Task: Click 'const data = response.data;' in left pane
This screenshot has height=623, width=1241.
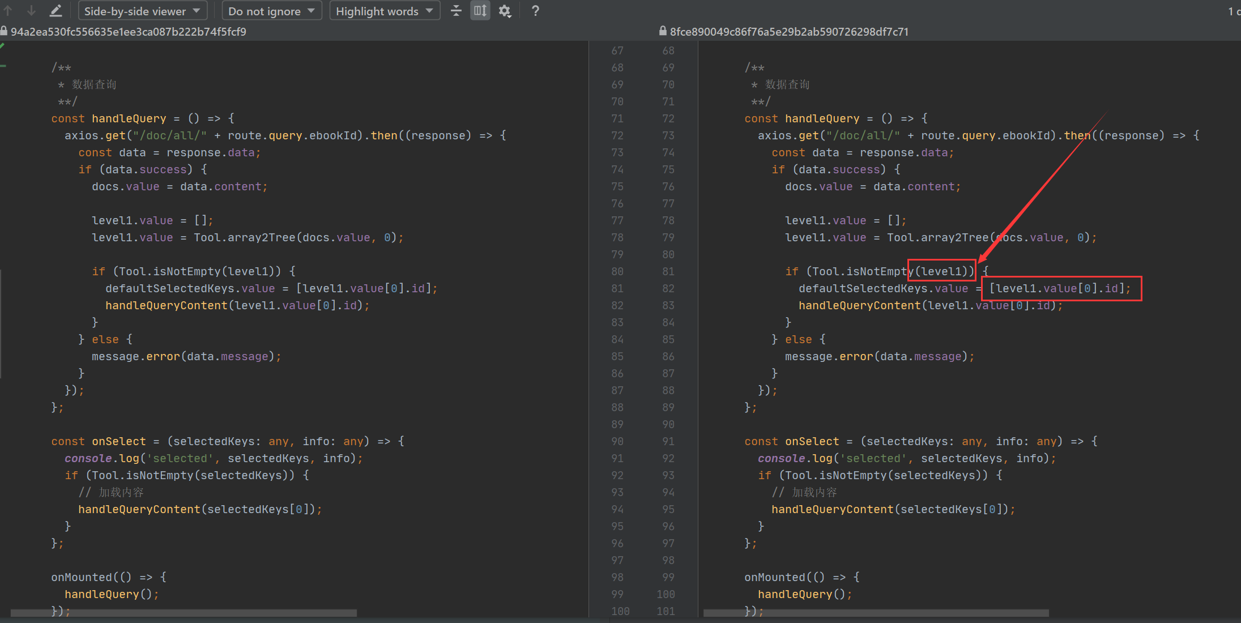Action: pyautogui.click(x=169, y=152)
